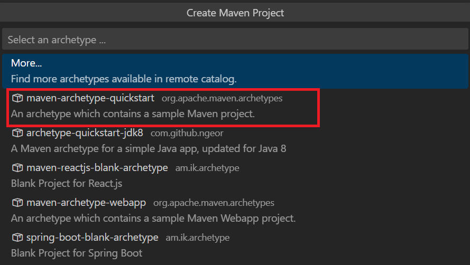Click the sample Maven Webapp project description
This screenshot has width=470, height=265.
[153, 219]
